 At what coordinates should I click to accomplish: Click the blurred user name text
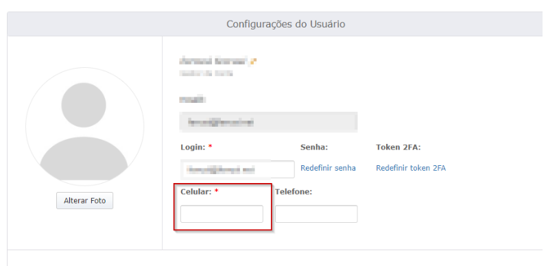point(213,61)
